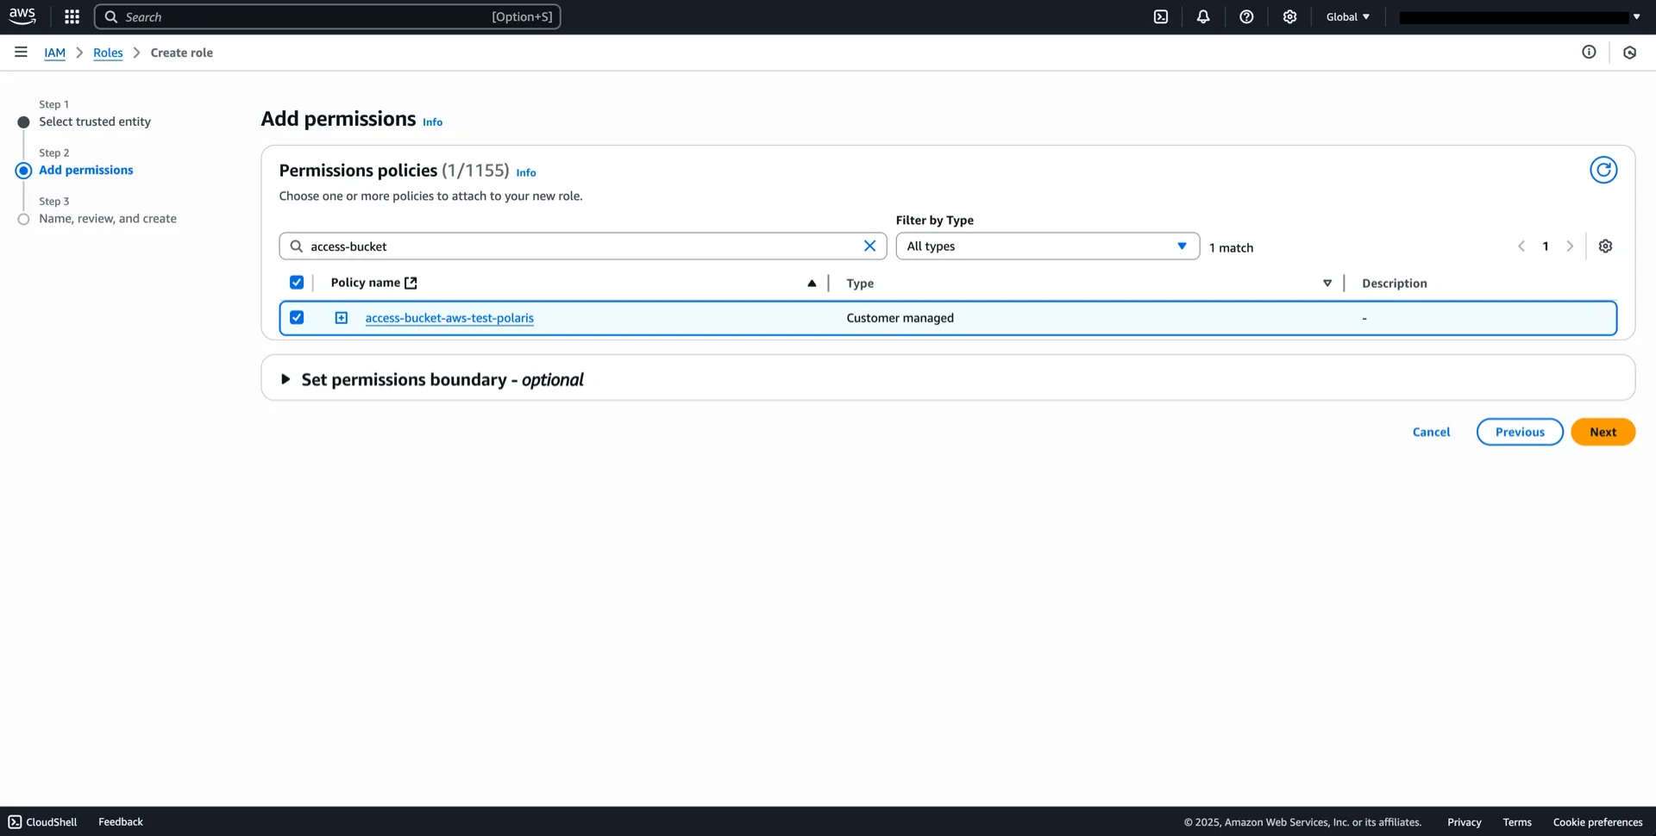Select Step 3 Name, review, and create

click(x=108, y=218)
